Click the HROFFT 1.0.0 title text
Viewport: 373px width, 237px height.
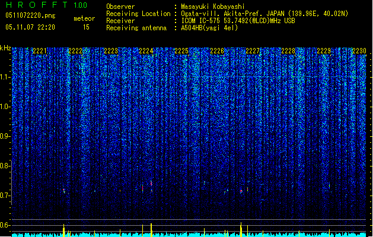click(x=47, y=5)
